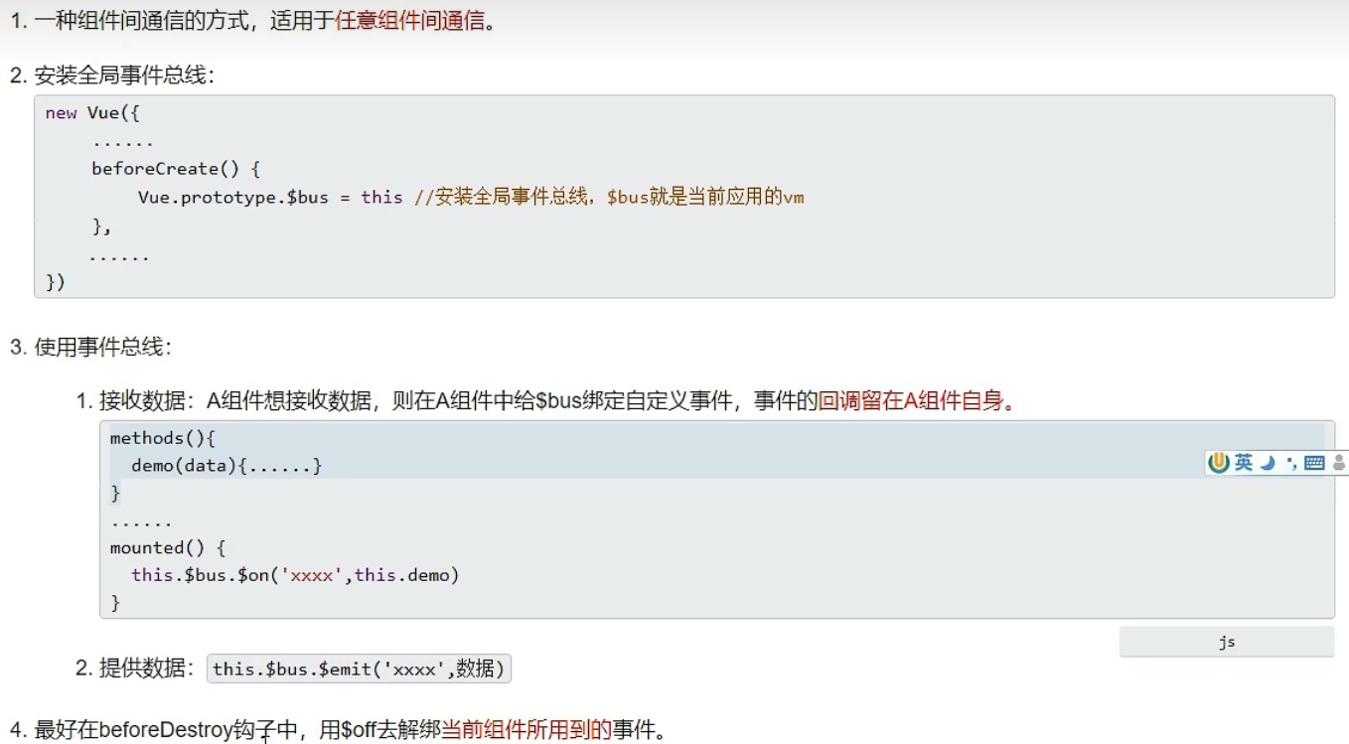Click the code line new Vue({

(x=92, y=113)
